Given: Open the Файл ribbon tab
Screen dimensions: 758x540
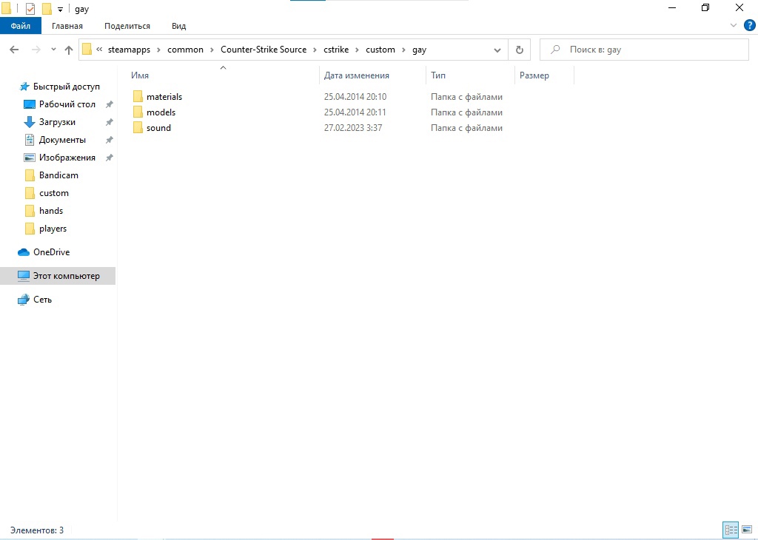Looking at the screenshot, I should pos(20,26).
